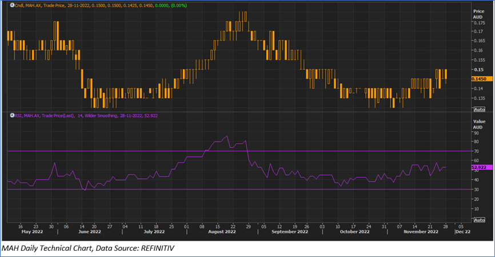Click the 20 label on RSI axis

[x=476, y=199]
